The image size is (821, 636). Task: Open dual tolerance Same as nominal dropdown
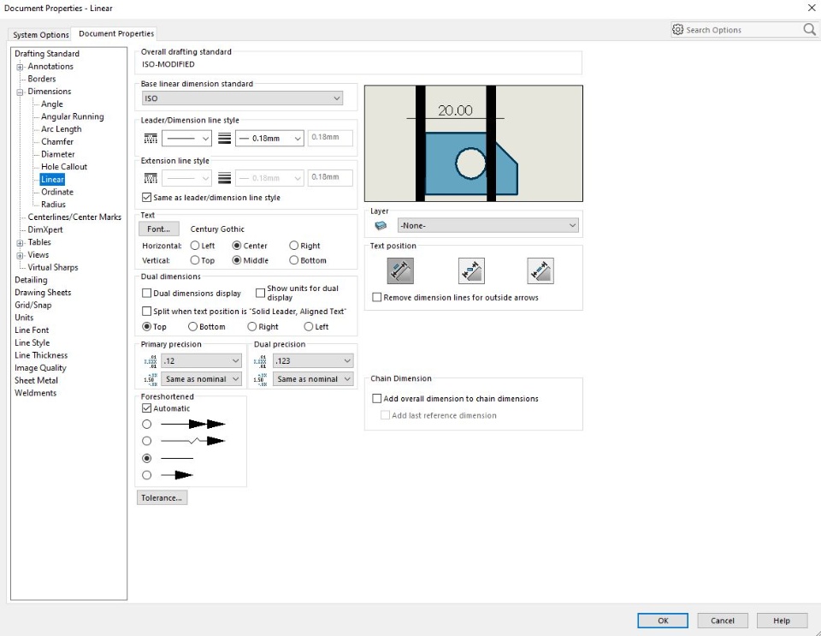[313, 378]
